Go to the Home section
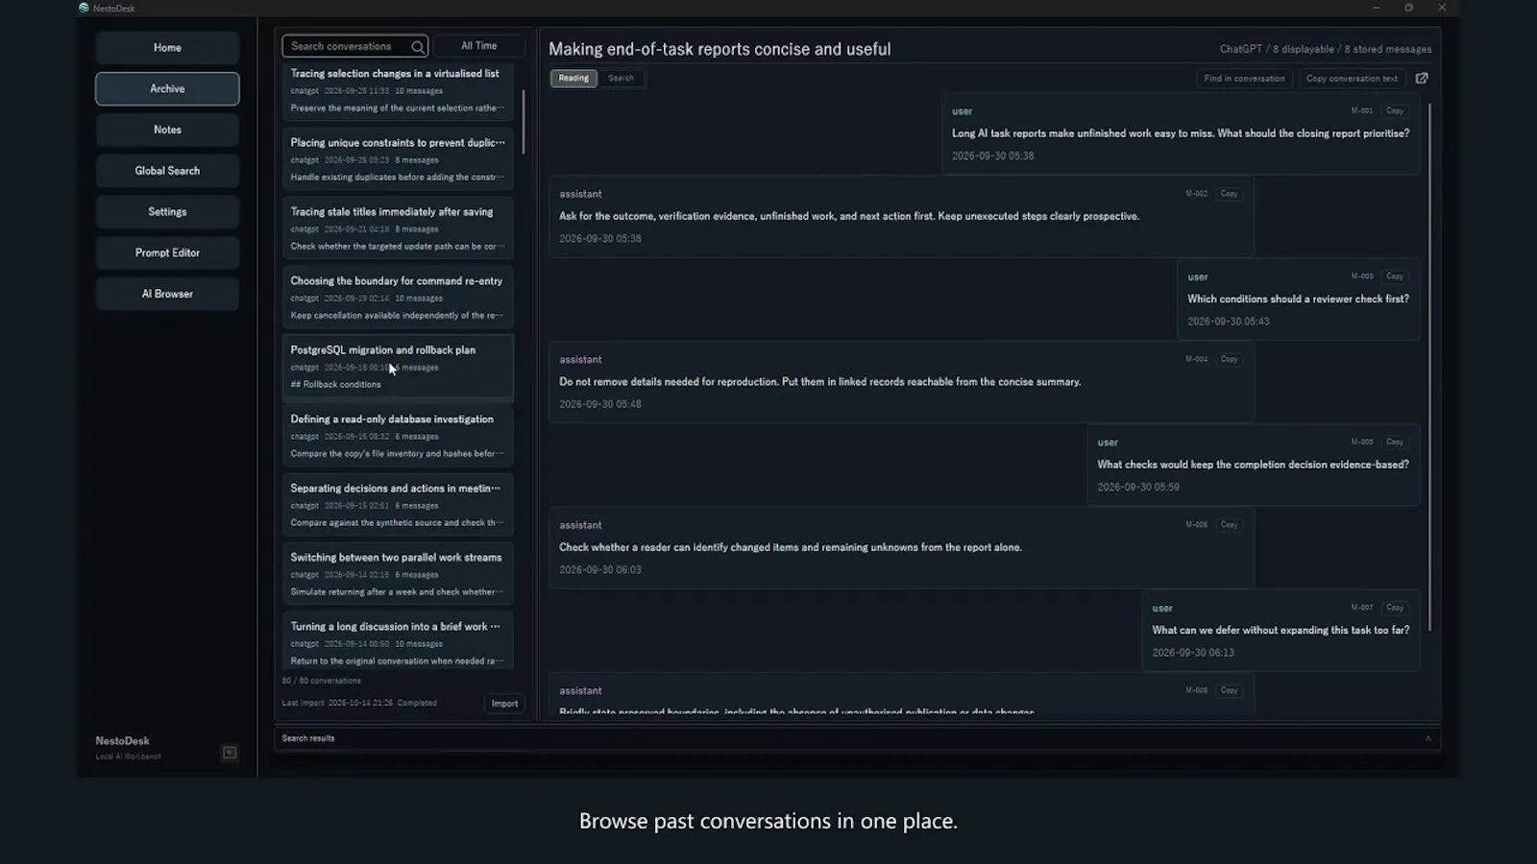 click(167, 48)
